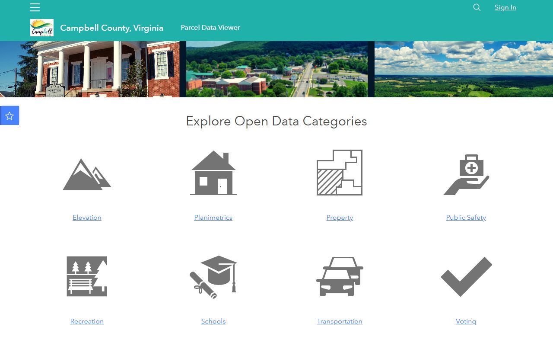Click the Campbell County logo
Image resolution: width=553 pixels, height=346 pixels.
[42, 28]
